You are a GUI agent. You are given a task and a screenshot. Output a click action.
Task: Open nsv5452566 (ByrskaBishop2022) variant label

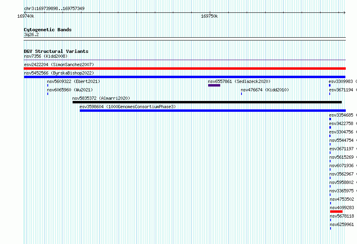tap(59, 73)
